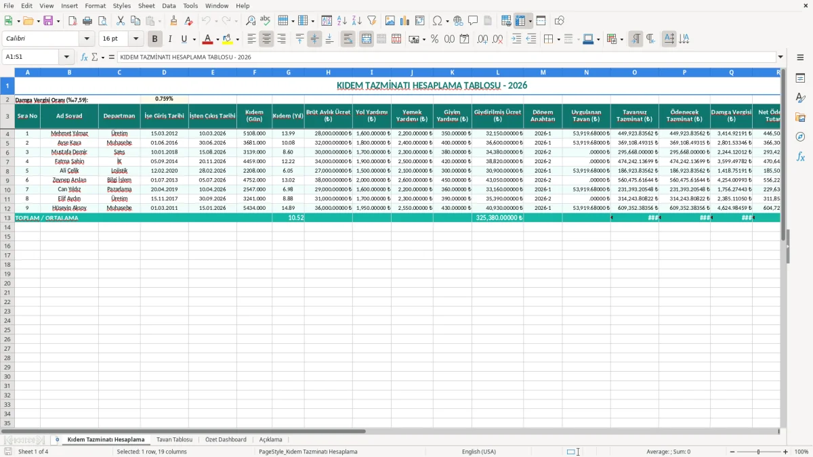This screenshot has width=813, height=457.
Task: Add a decimal place
Action: point(482,39)
